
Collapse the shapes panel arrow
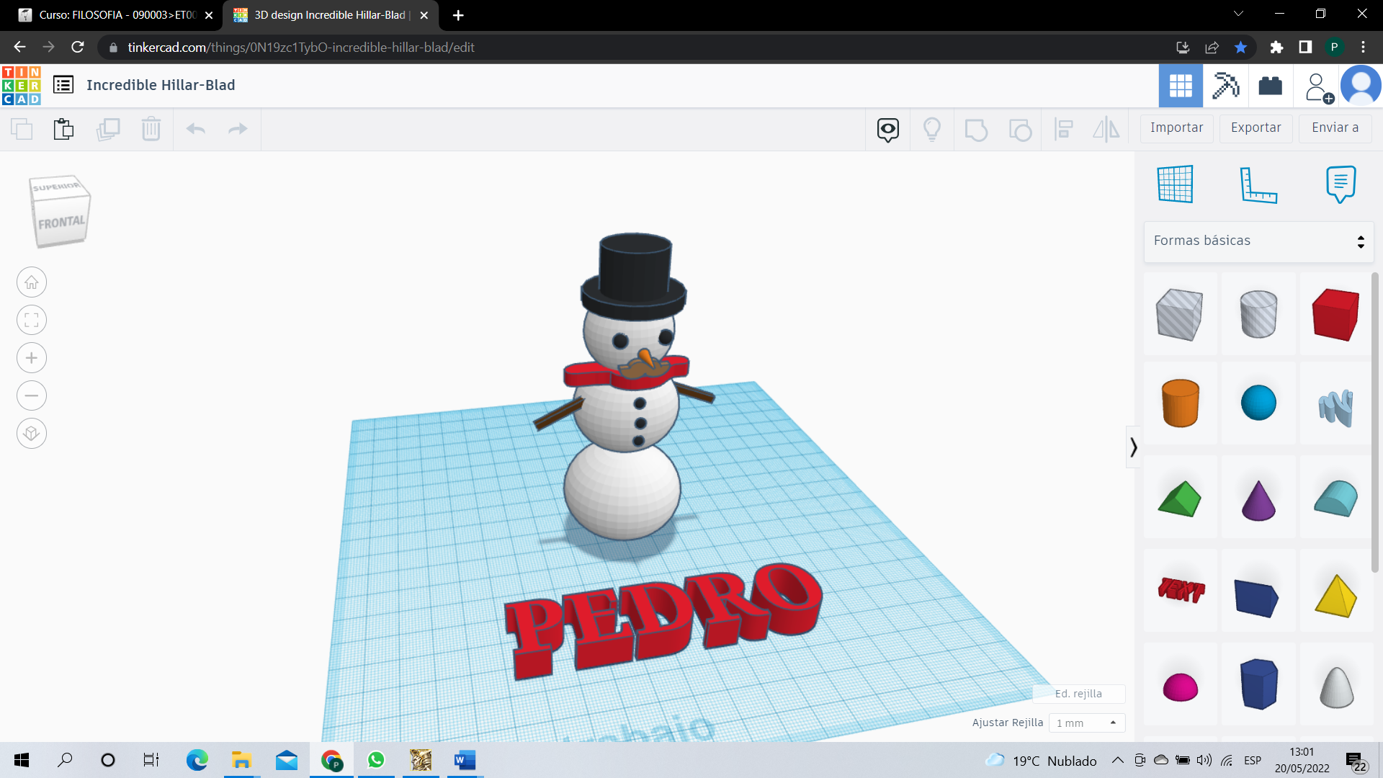point(1133,447)
